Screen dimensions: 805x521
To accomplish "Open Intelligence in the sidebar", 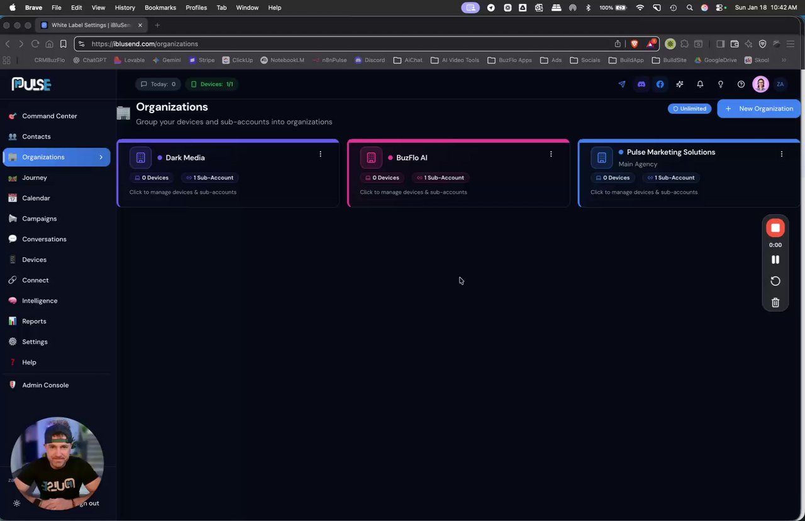I will [x=57, y=301].
